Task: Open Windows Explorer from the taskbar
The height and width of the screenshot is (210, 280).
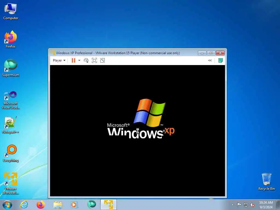Action: coord(58,205)
